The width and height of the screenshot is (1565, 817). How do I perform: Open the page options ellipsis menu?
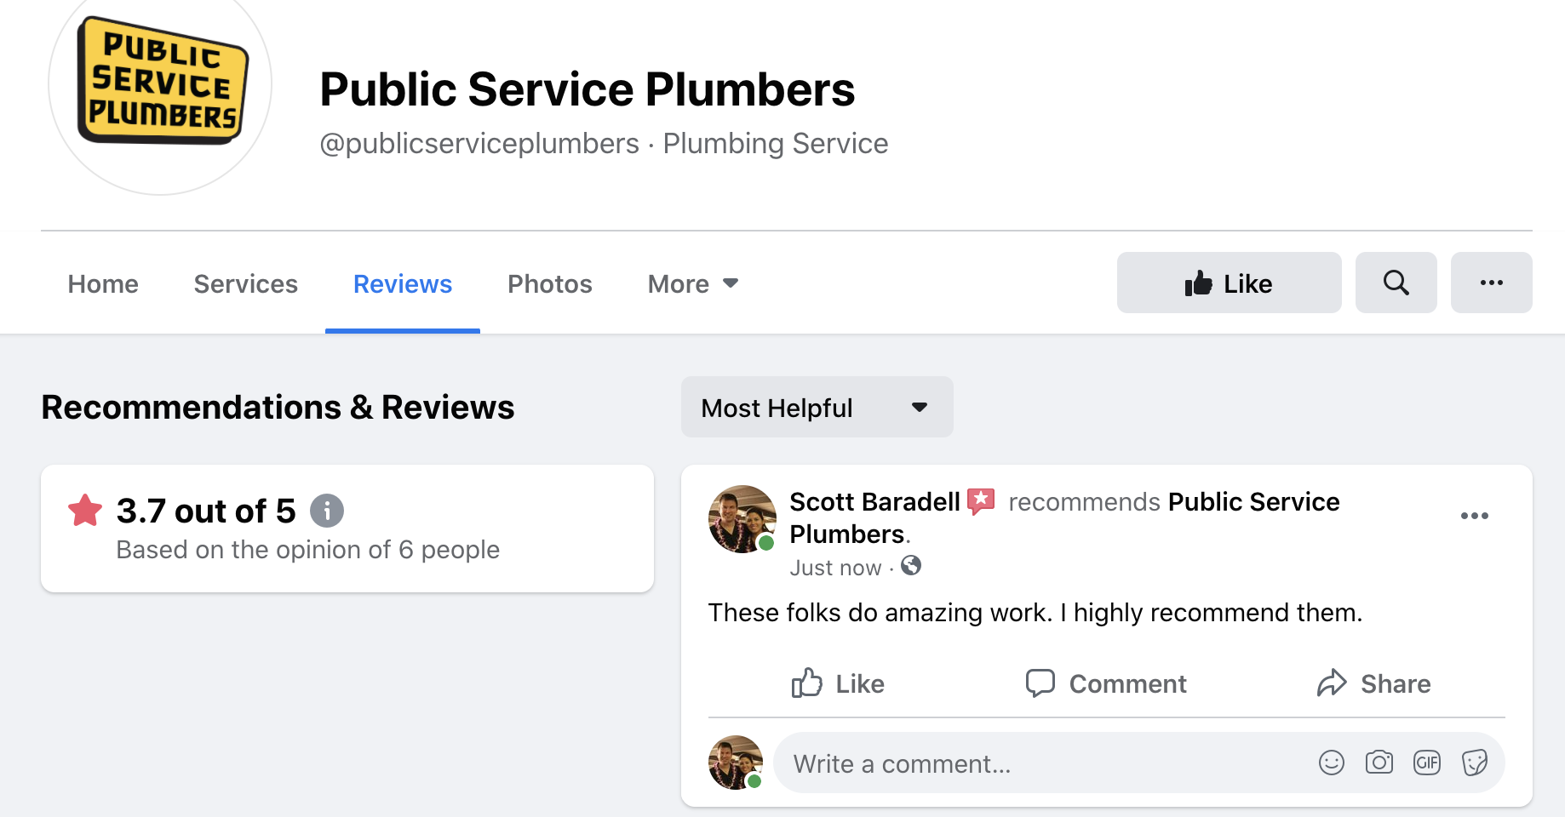(x=1491, y=283)
